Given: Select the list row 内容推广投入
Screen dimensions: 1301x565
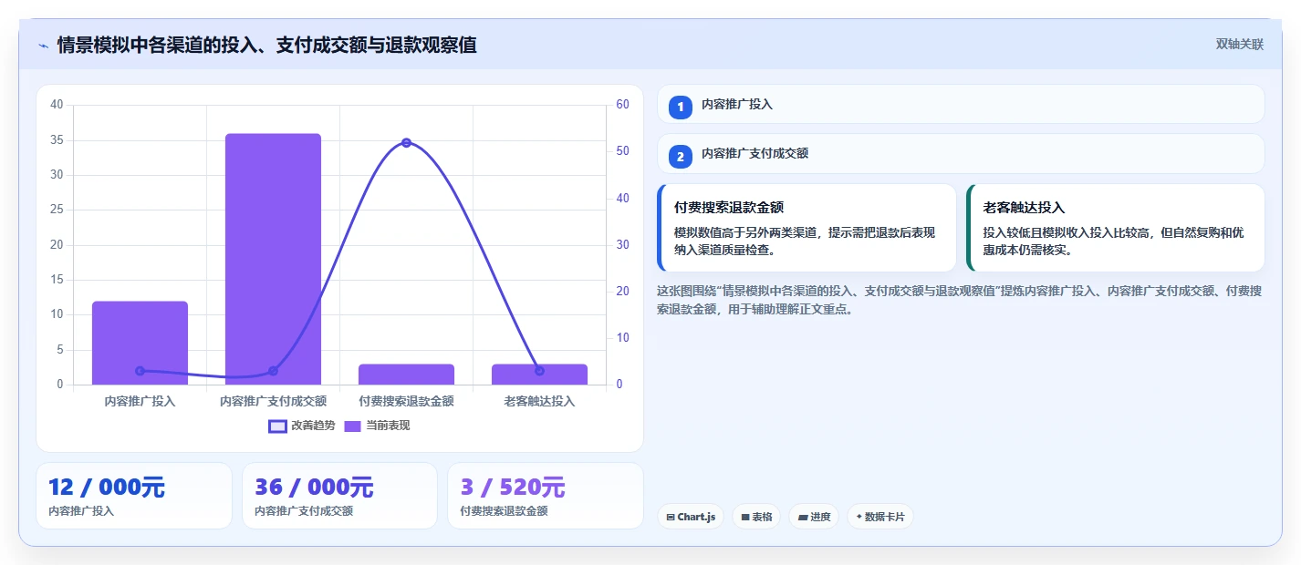Looking at the screenshot, I should point(961,105).
